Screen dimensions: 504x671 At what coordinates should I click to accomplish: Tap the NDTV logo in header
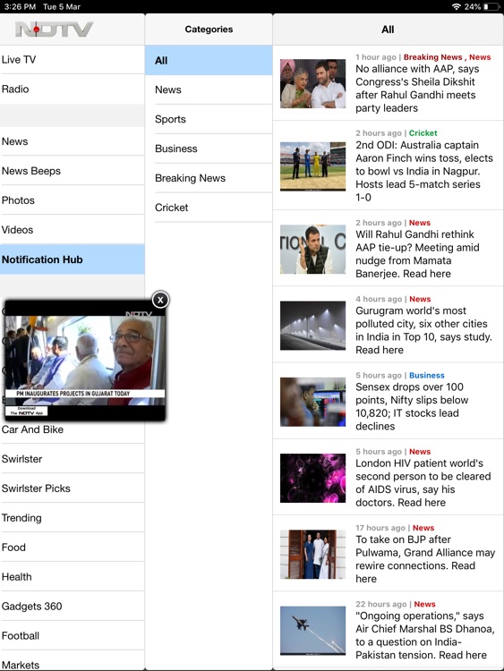[54, 30]
